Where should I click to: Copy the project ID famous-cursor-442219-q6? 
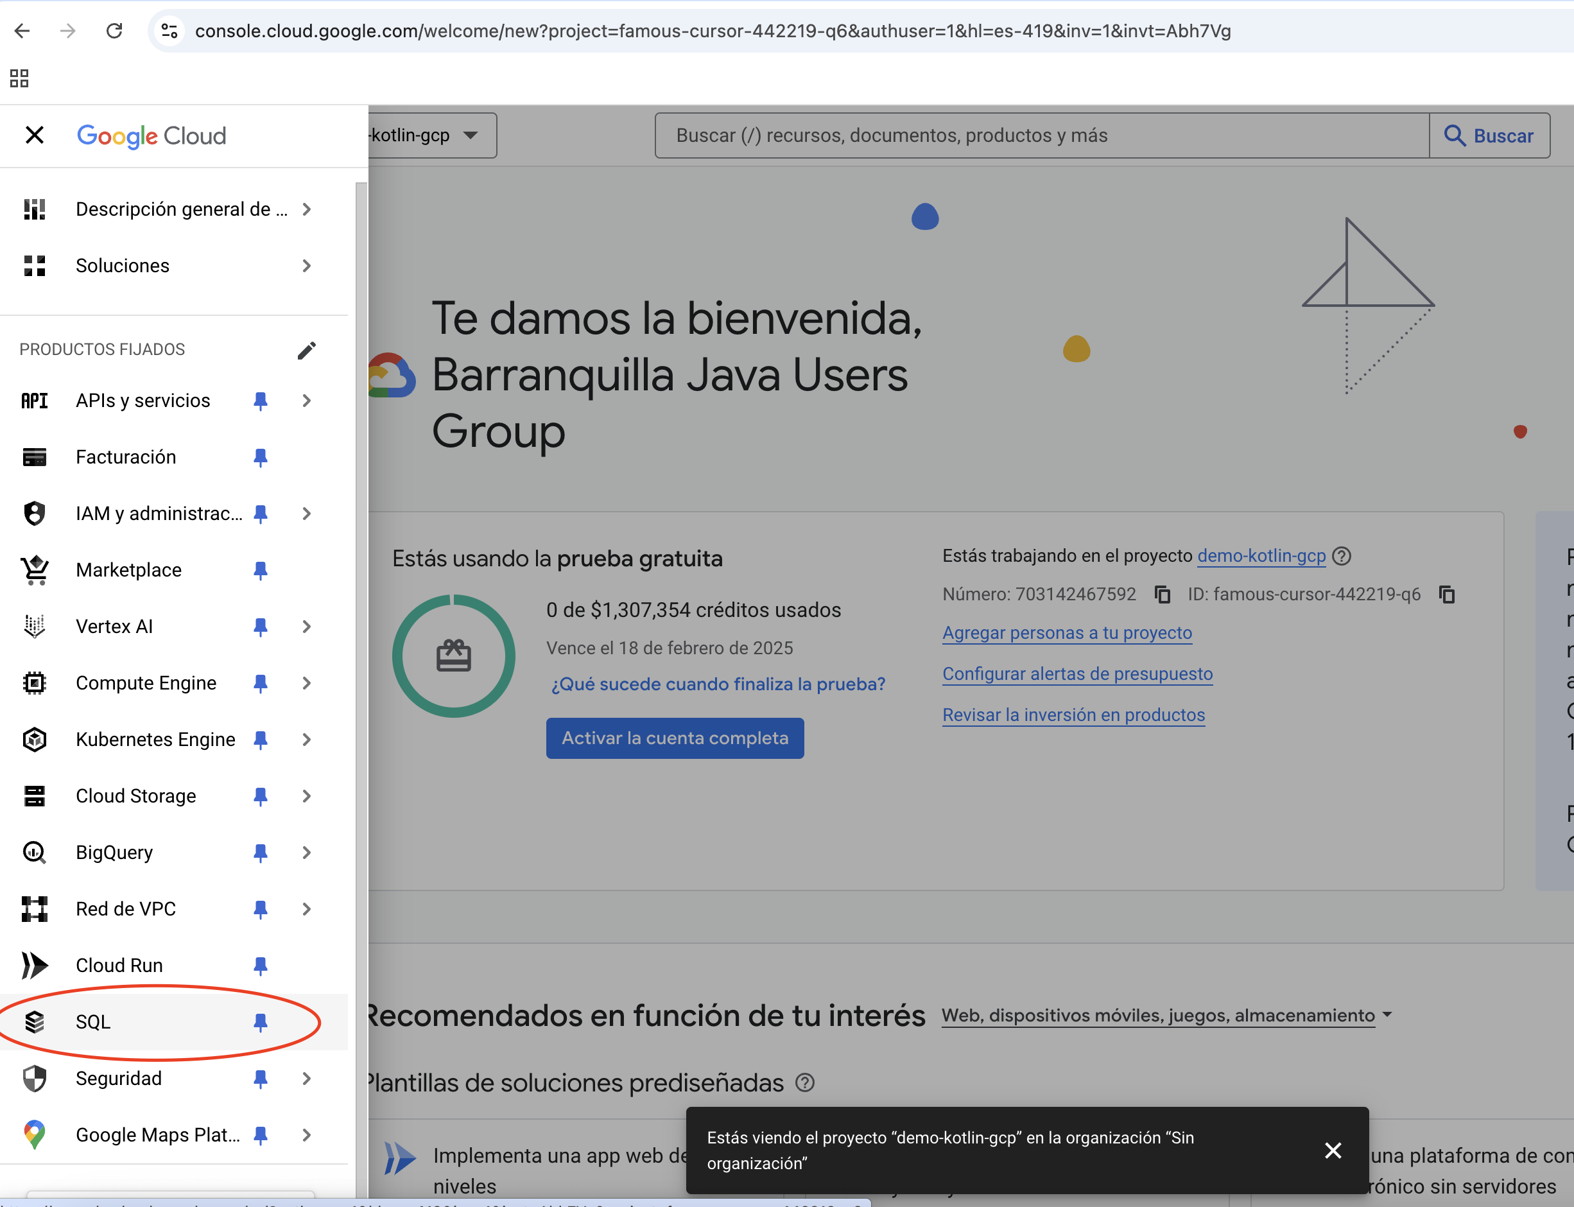pyautogui.click(x=1447, y=595)
